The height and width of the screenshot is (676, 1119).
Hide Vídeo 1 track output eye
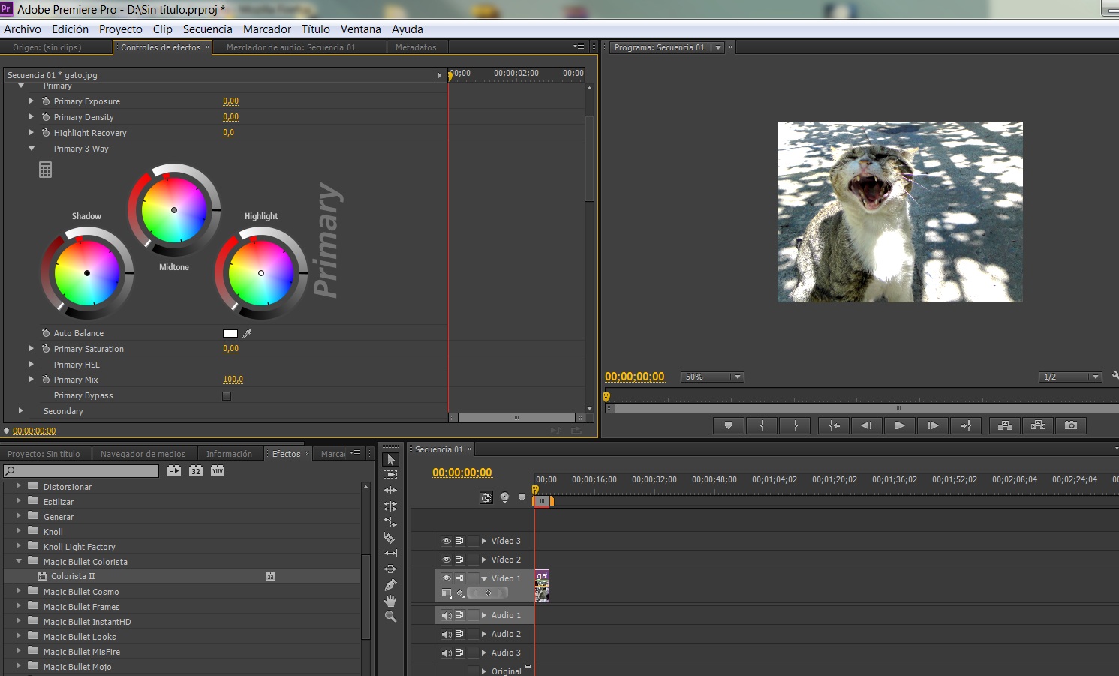point(447,578)
